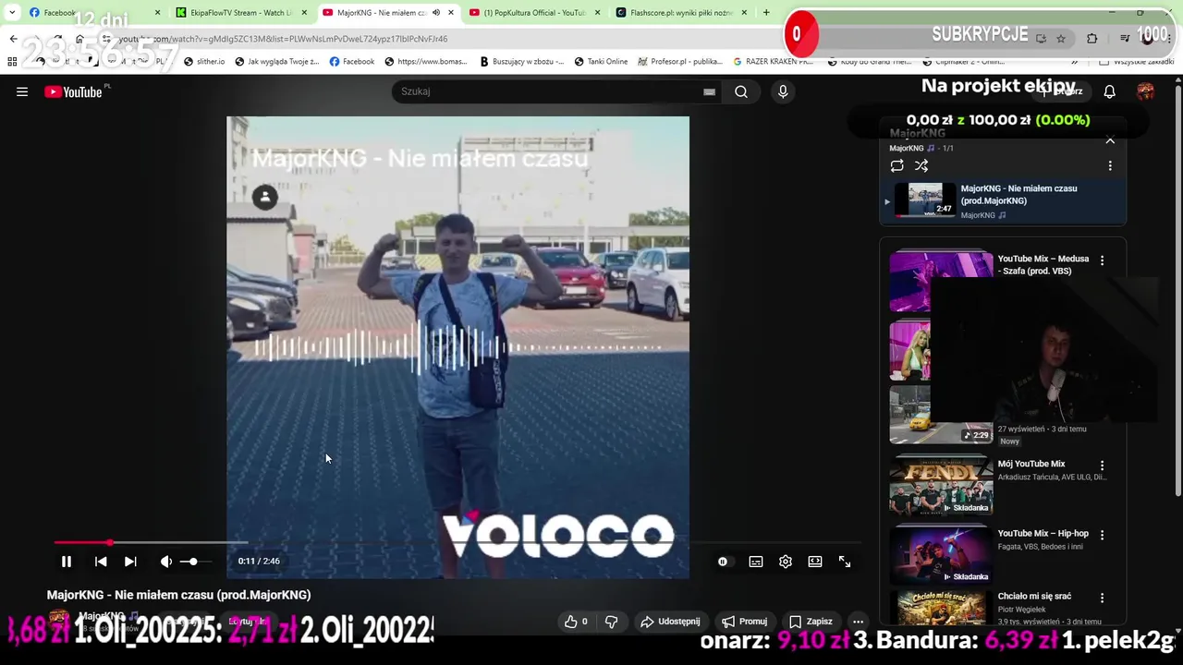1183x665 pixels.
Task: Like the video with thumbs up
Action: pyautogui.click(x=576, y=622)
